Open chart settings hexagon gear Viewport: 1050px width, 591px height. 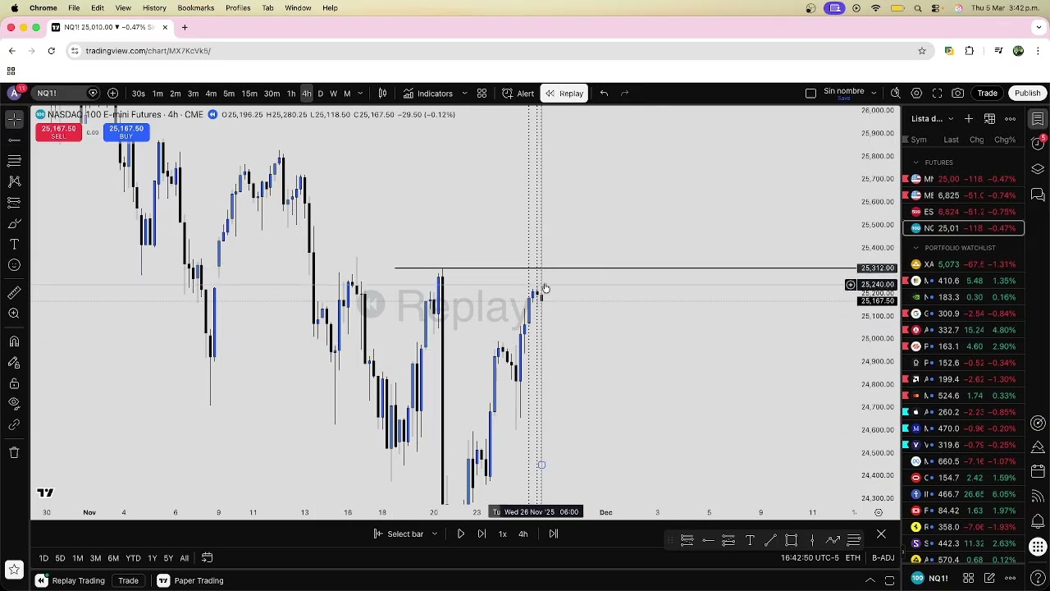tap(916, 94)
